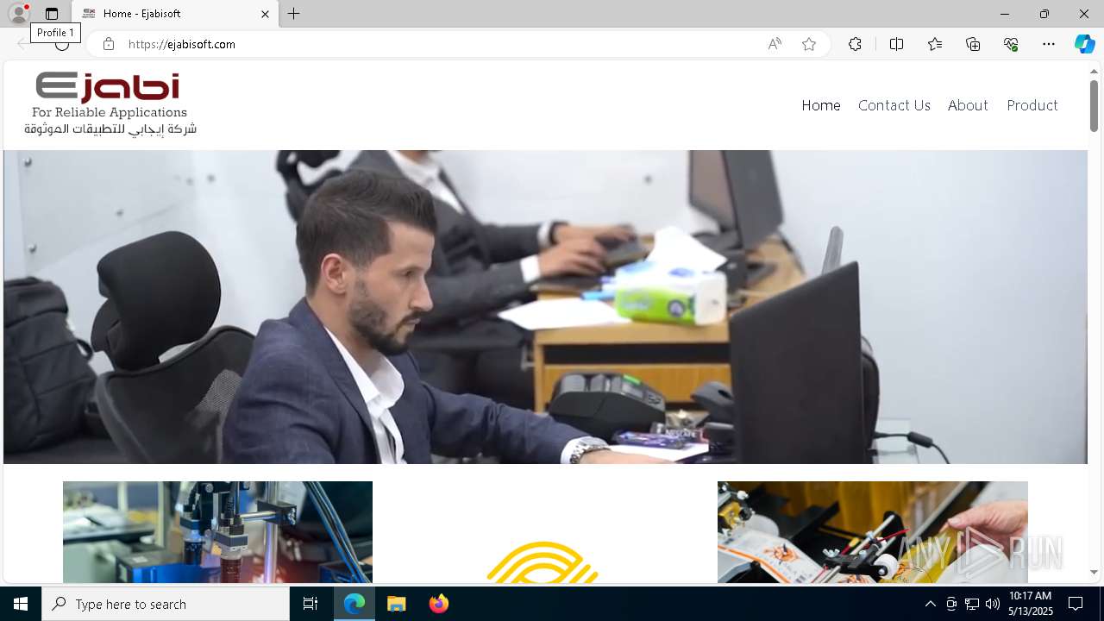Click the scrollbar down arrow
The width and height of the screenshot is (1104, 621).
(1094, 572)
